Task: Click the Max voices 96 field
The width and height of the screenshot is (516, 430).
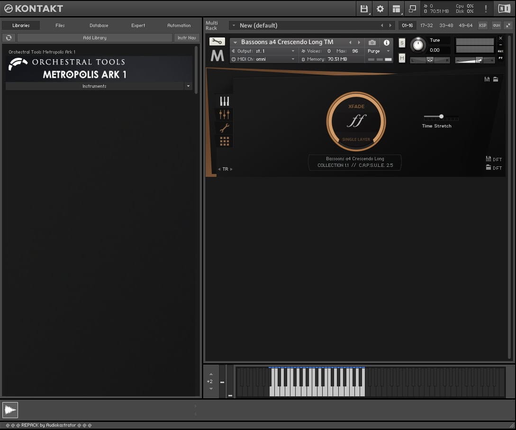Action: (x=355, y=51)
